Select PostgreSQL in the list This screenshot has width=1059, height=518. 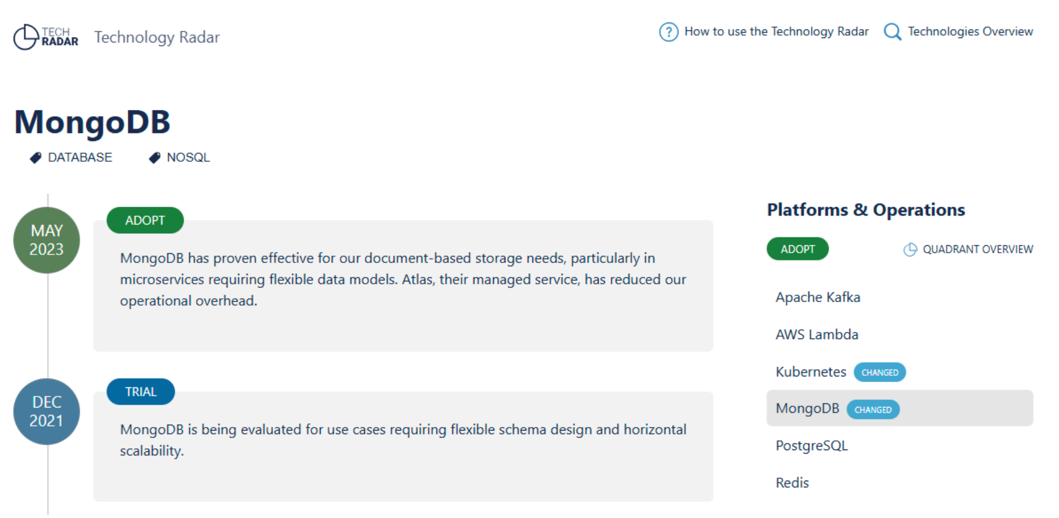pos(812,446)
